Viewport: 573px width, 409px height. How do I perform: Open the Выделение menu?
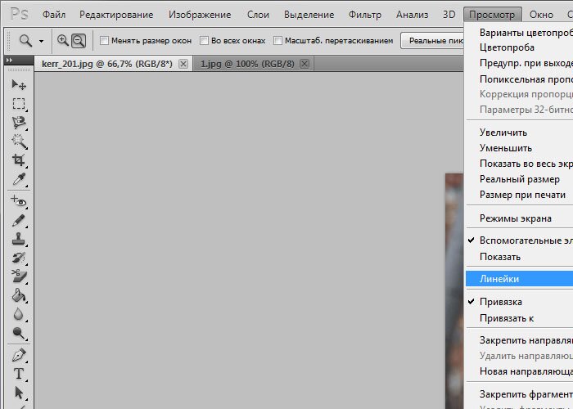pyautogui.click(x=309, y=15)
